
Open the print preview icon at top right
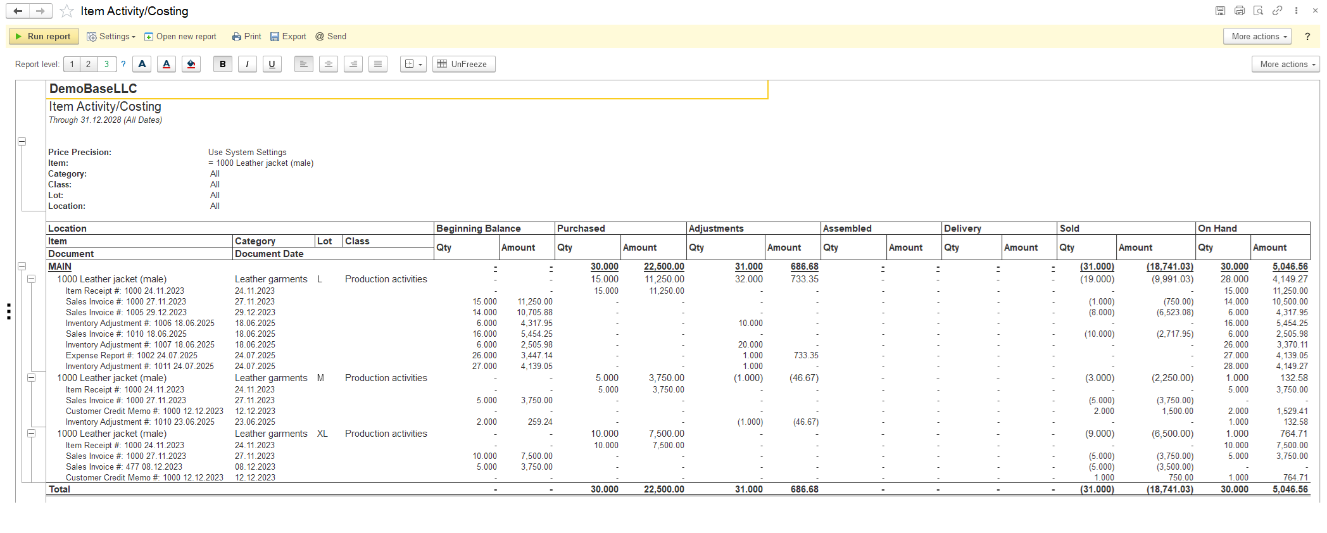point(1258,11)
